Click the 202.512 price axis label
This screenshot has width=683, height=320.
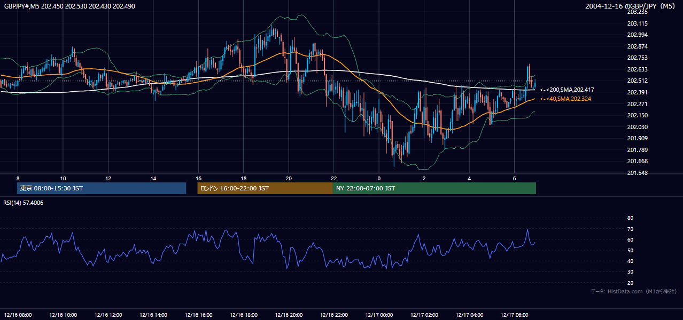637,81
